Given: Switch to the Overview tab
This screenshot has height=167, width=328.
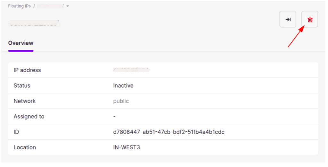Looking at the screenshot, I should tap(21, 43).
